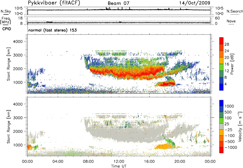
Task: Click the '20' power colorbar label
Action: pos(227,58)
